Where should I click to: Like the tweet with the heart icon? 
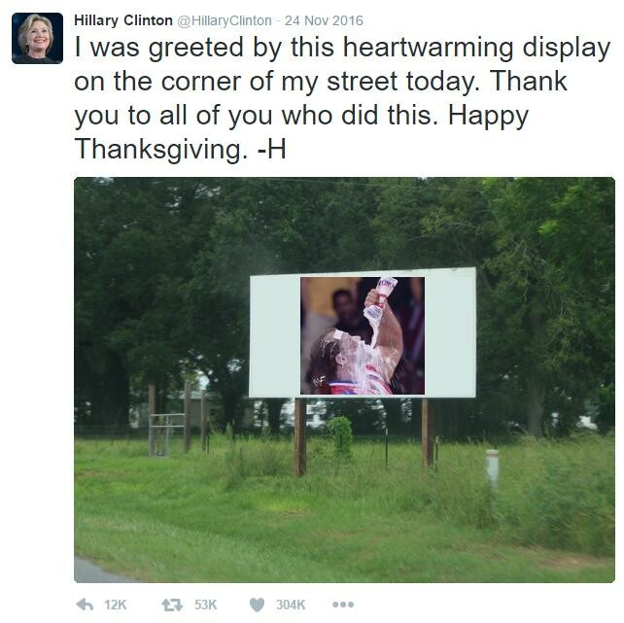pyautogui.click(x=257, y=606)
